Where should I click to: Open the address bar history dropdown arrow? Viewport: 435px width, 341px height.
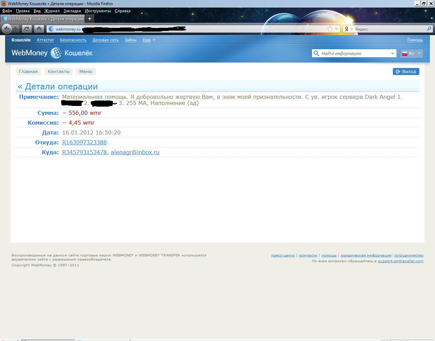[x=337, y=29]
